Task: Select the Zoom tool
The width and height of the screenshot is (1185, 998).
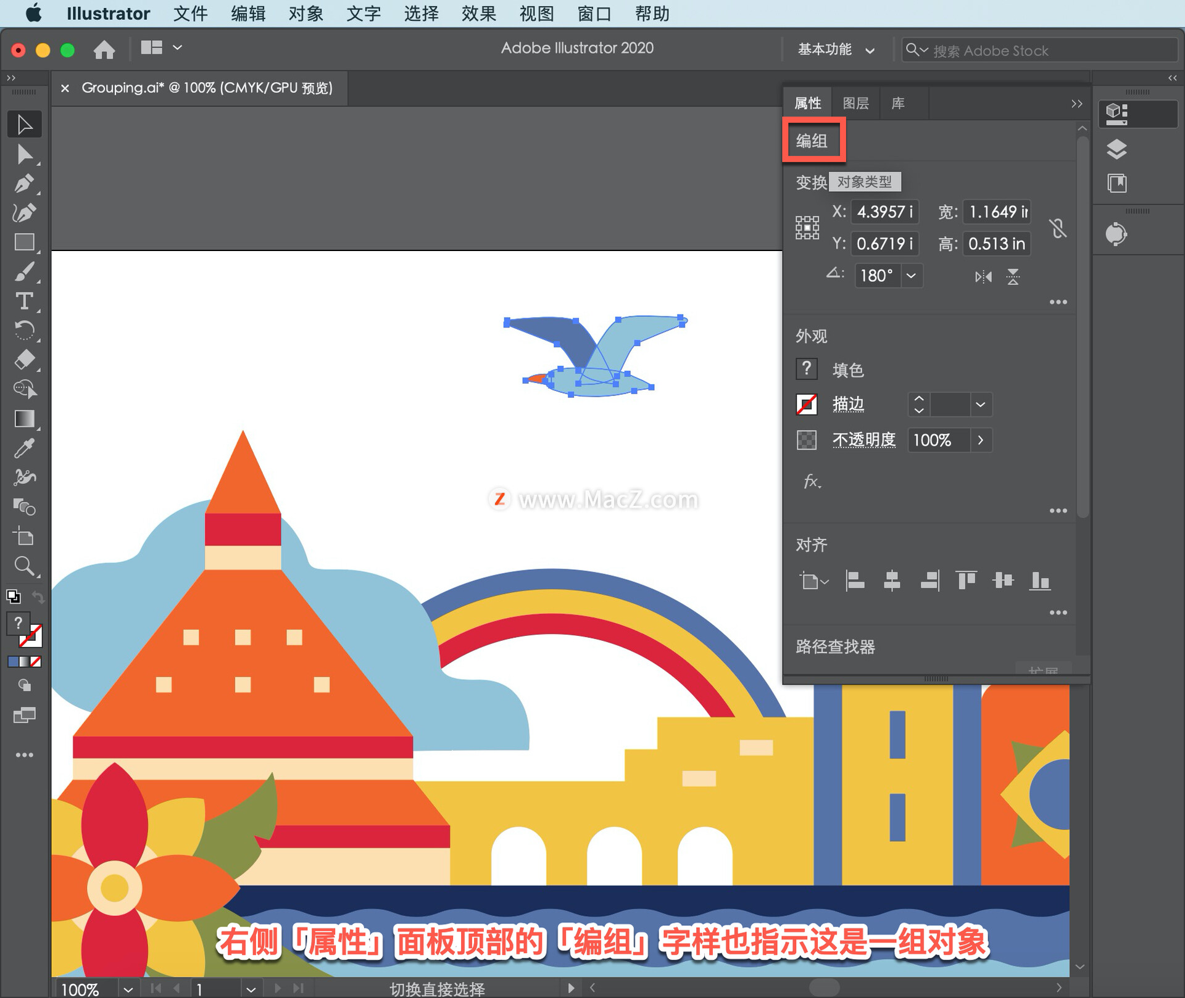Action: click(25, 566)
